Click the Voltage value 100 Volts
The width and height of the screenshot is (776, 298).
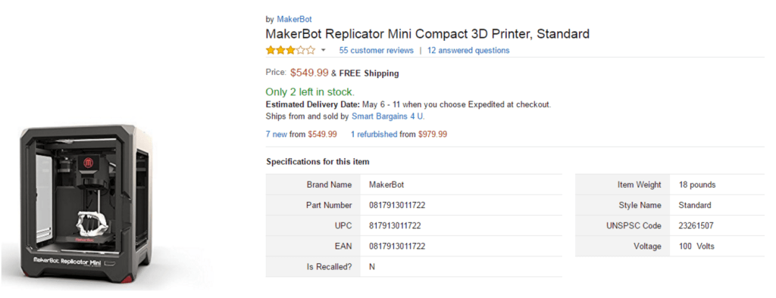coord(696,246)
